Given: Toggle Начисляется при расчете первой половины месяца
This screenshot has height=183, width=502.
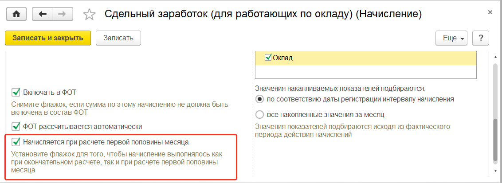Looking at the screenshot, I should (16, 142).
